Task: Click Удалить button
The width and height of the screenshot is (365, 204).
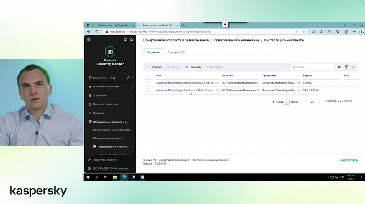Action: pos(174,67)
